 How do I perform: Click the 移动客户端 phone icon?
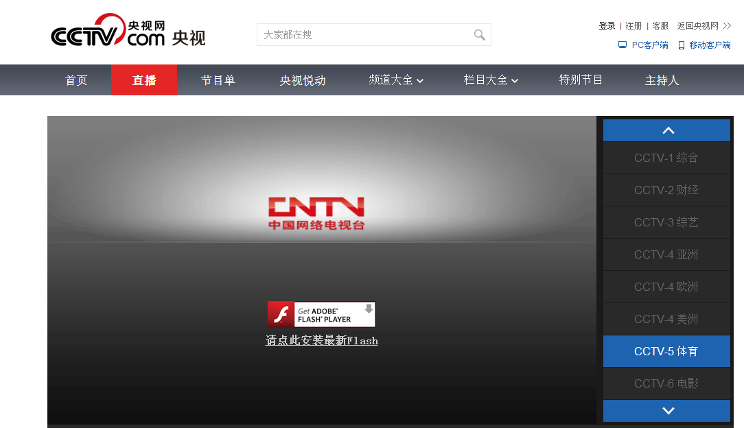(682, 45)
